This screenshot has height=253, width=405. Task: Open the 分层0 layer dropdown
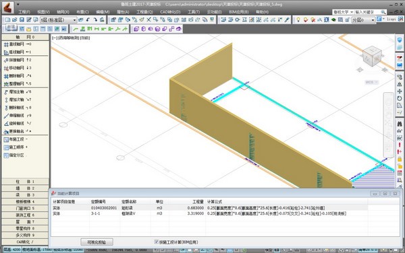click(363, 20)
